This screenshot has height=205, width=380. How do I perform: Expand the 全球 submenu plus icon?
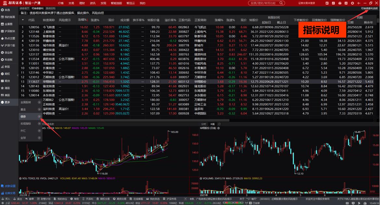[x=39, y=138]
